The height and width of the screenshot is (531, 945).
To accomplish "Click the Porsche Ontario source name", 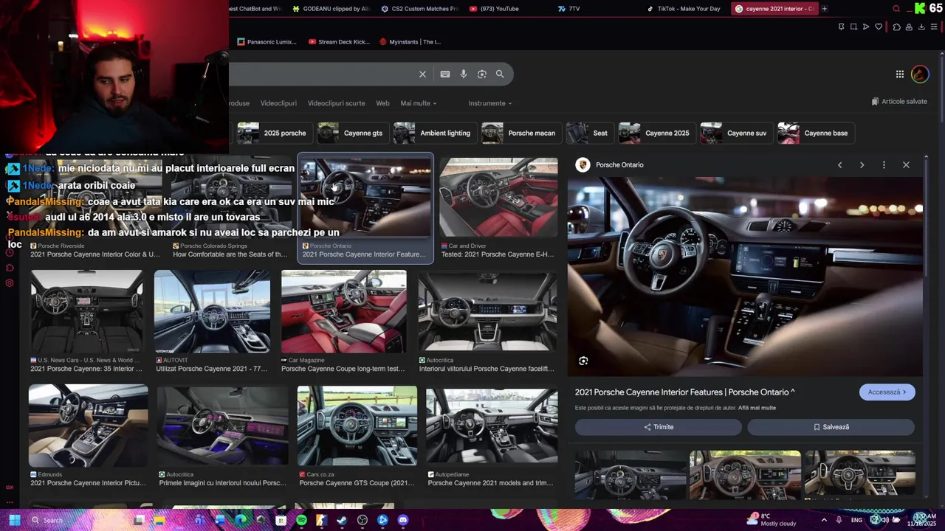I will [619, 164].
